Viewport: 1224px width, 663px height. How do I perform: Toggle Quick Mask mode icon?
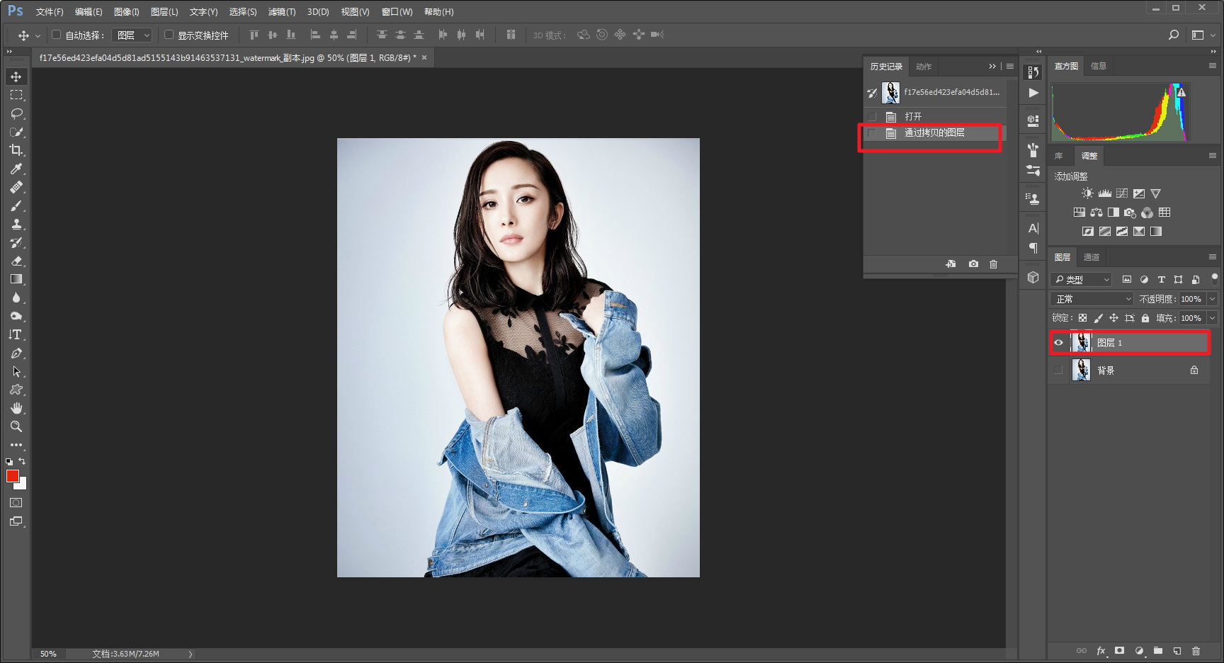(x=16, y=503)
